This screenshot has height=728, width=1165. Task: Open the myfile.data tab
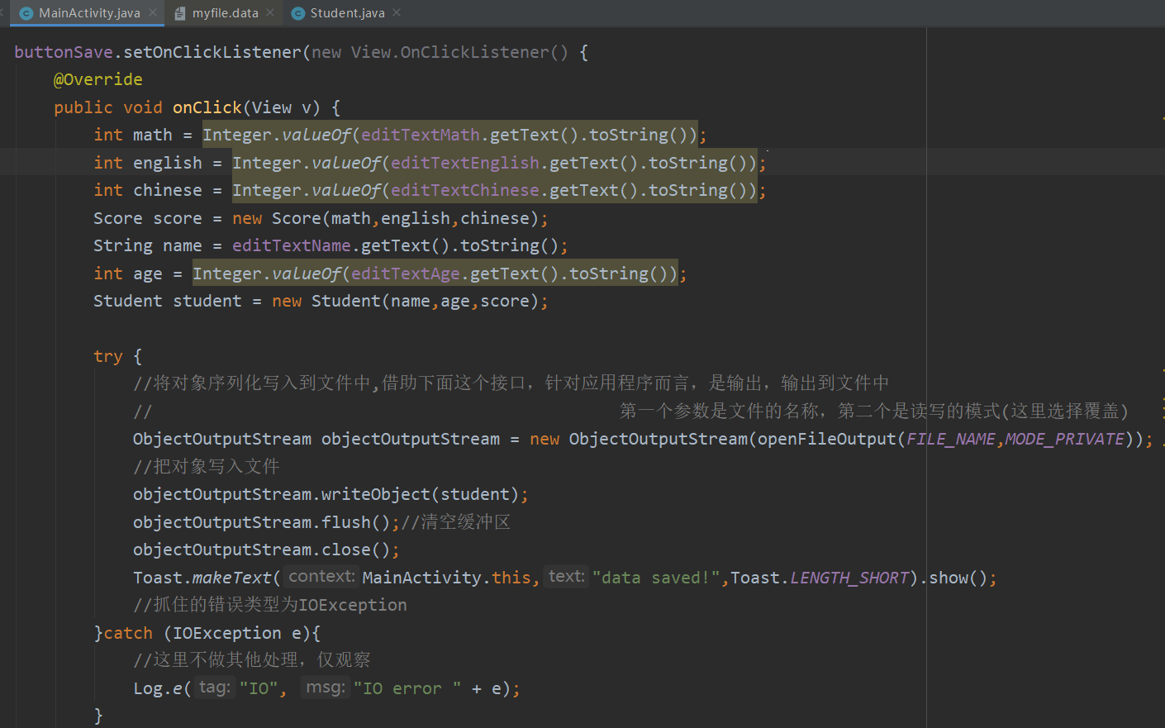[225, 13]
